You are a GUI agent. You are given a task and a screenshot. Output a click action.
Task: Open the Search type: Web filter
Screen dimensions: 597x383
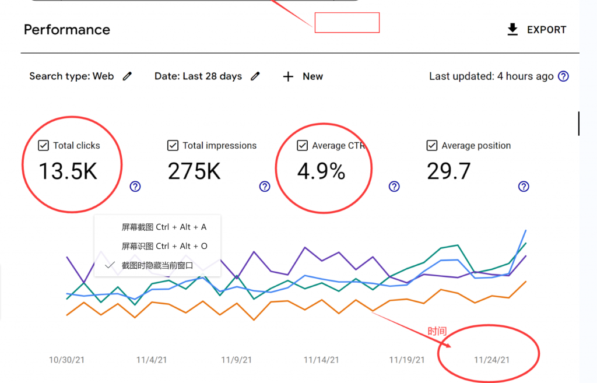[71, 76]
